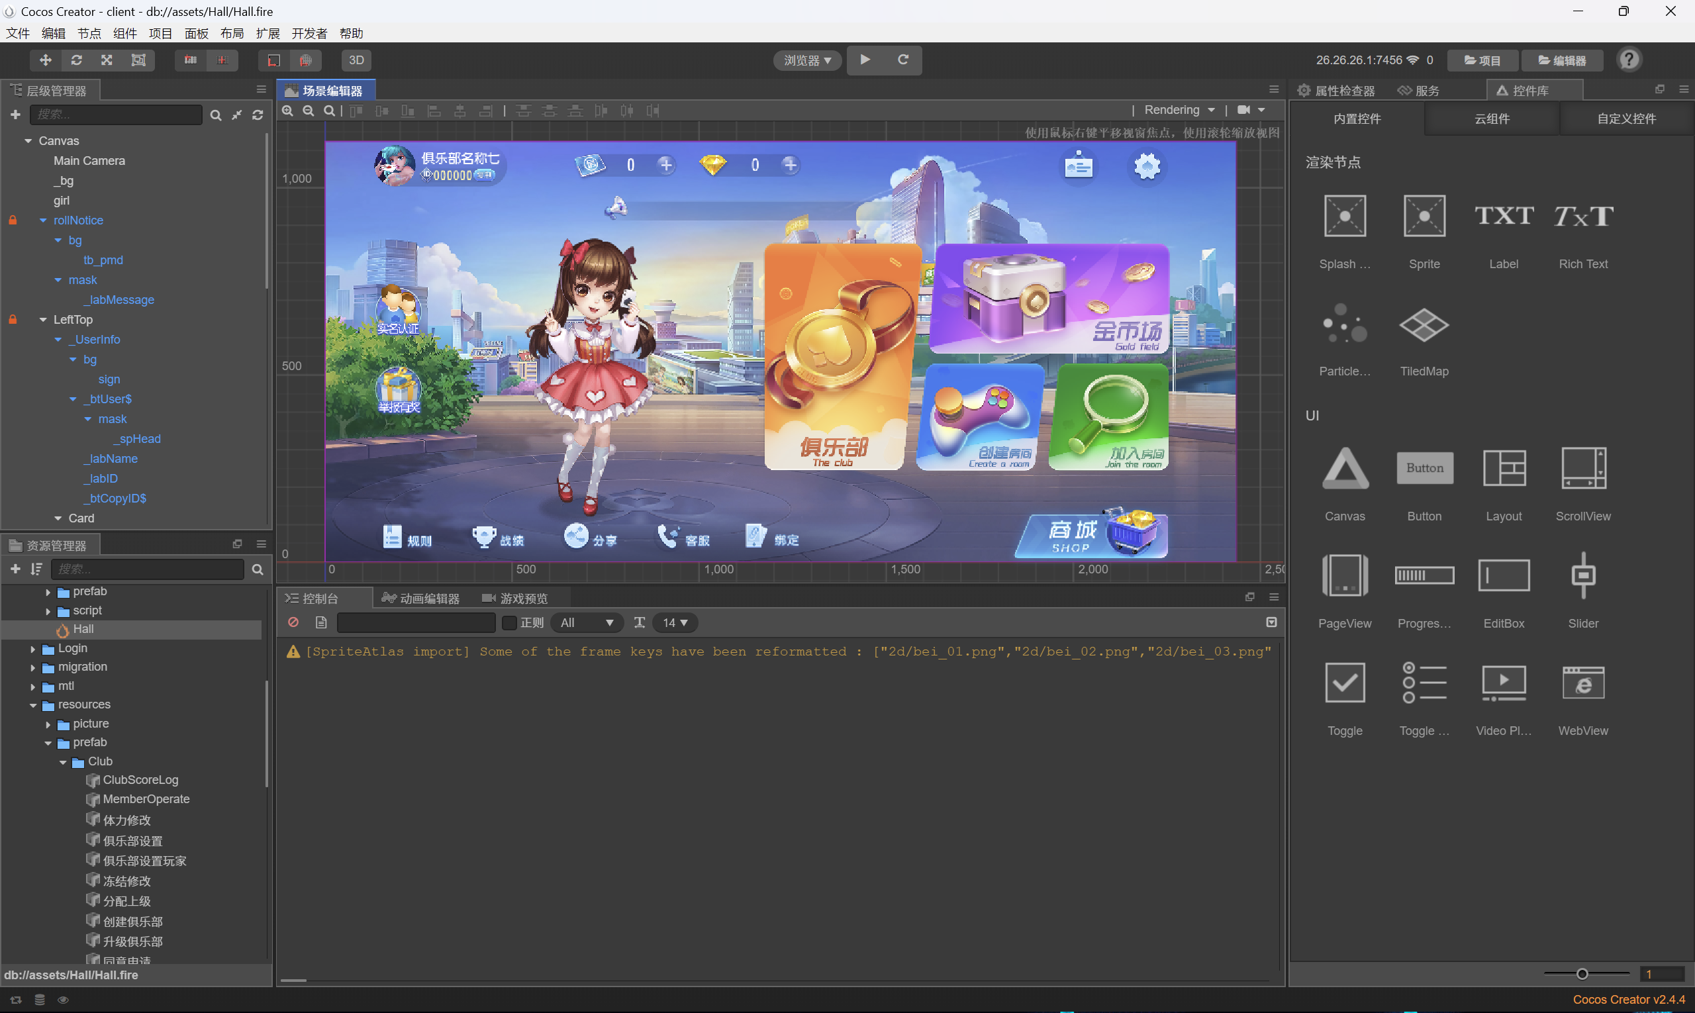Image resolution: width=1695 pixels, height=1013 pixels.
Task: Click the clear console icon
Action: pos(293,622)
